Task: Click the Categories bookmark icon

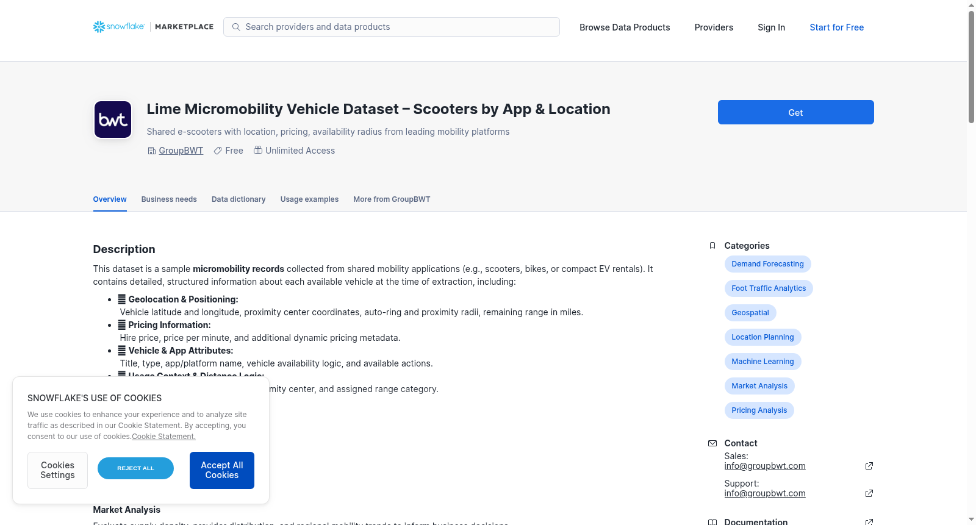Action: (712, 246)
